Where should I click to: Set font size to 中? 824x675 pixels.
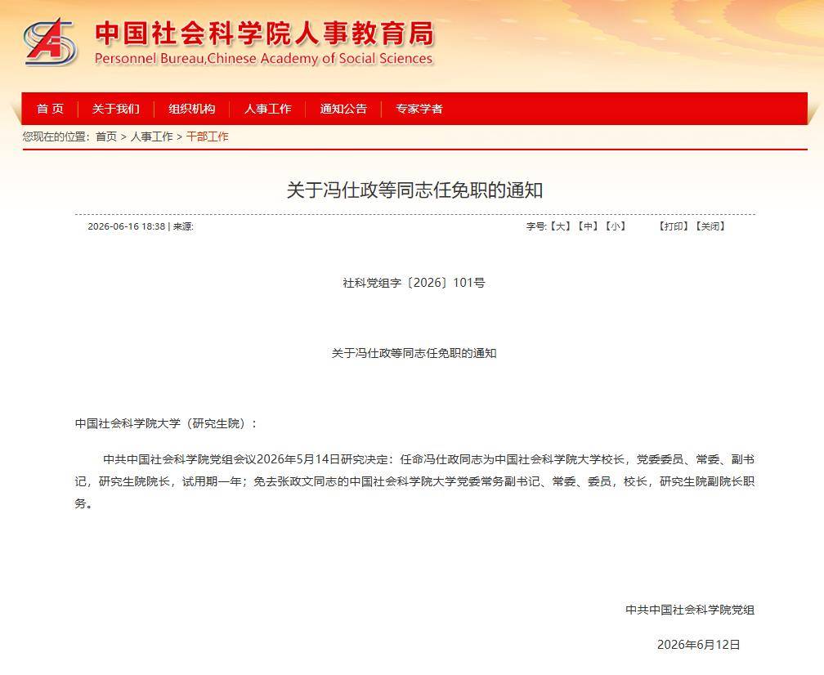coord(588,226)
